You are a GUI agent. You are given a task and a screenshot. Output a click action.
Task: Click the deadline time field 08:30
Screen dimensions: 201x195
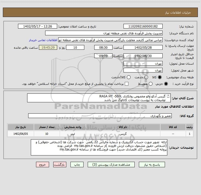(x=103, y=48)
